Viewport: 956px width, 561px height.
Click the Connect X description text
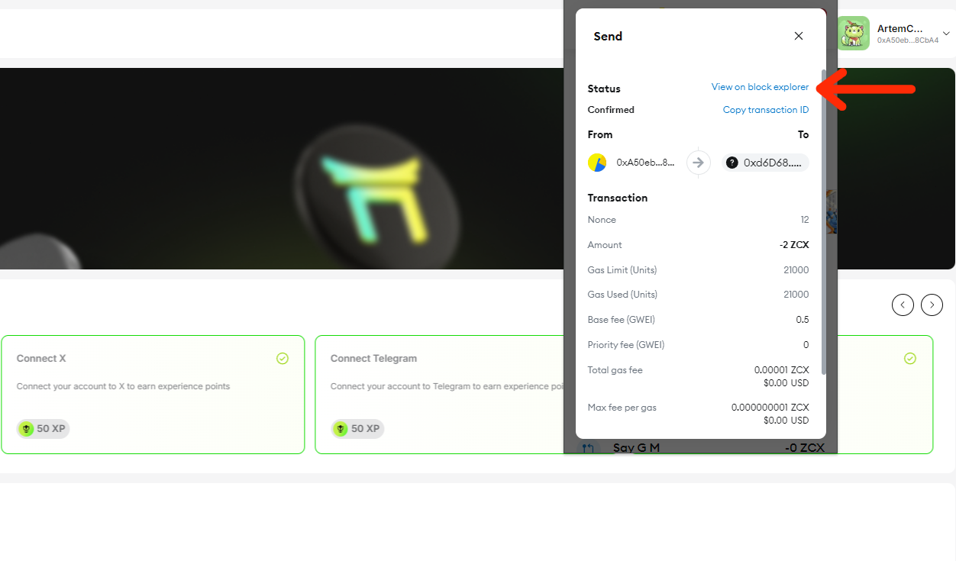(x=123, y=386)
